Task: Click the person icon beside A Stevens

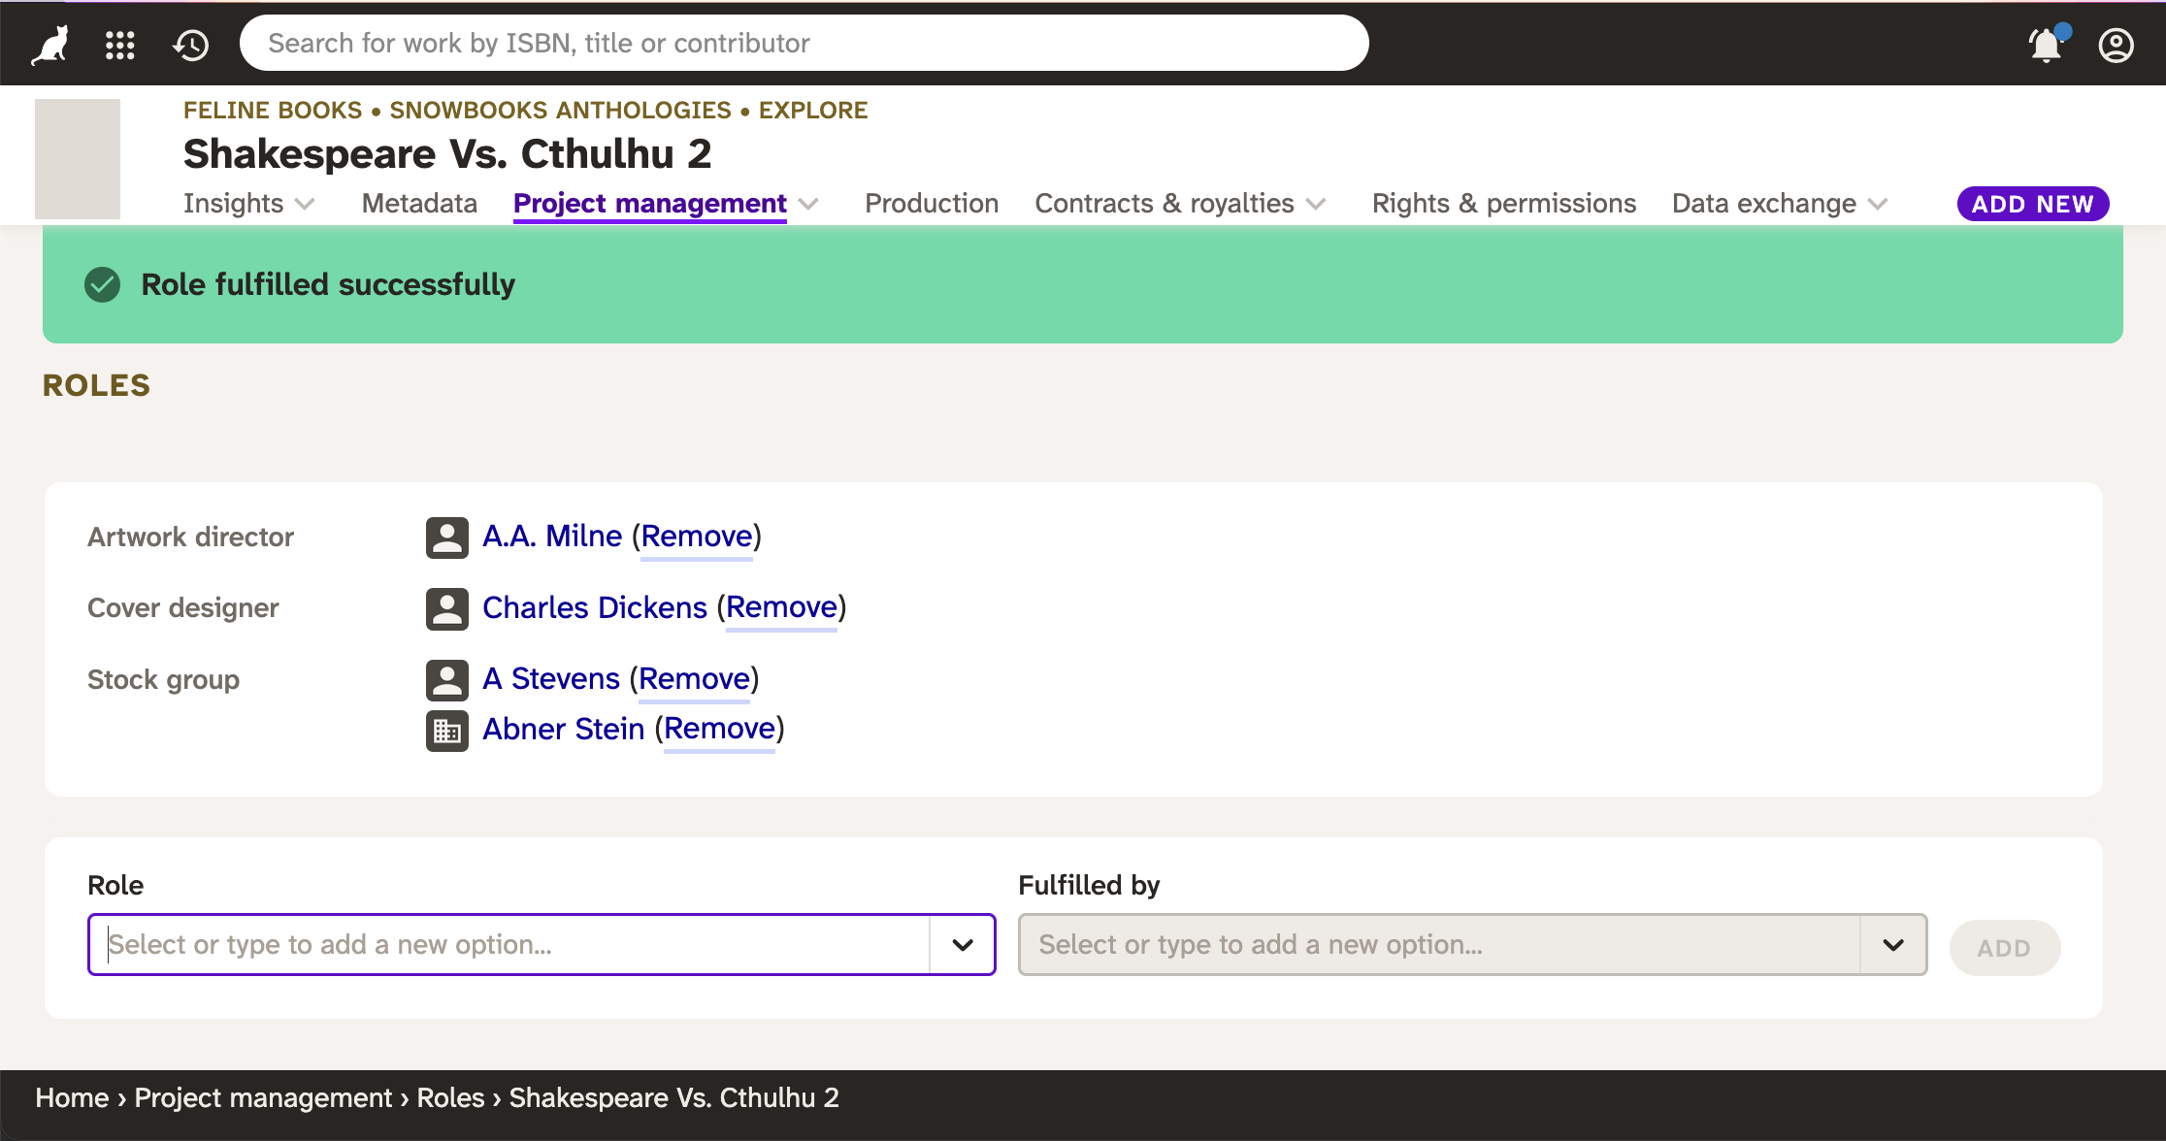Action: coord(446,680)
